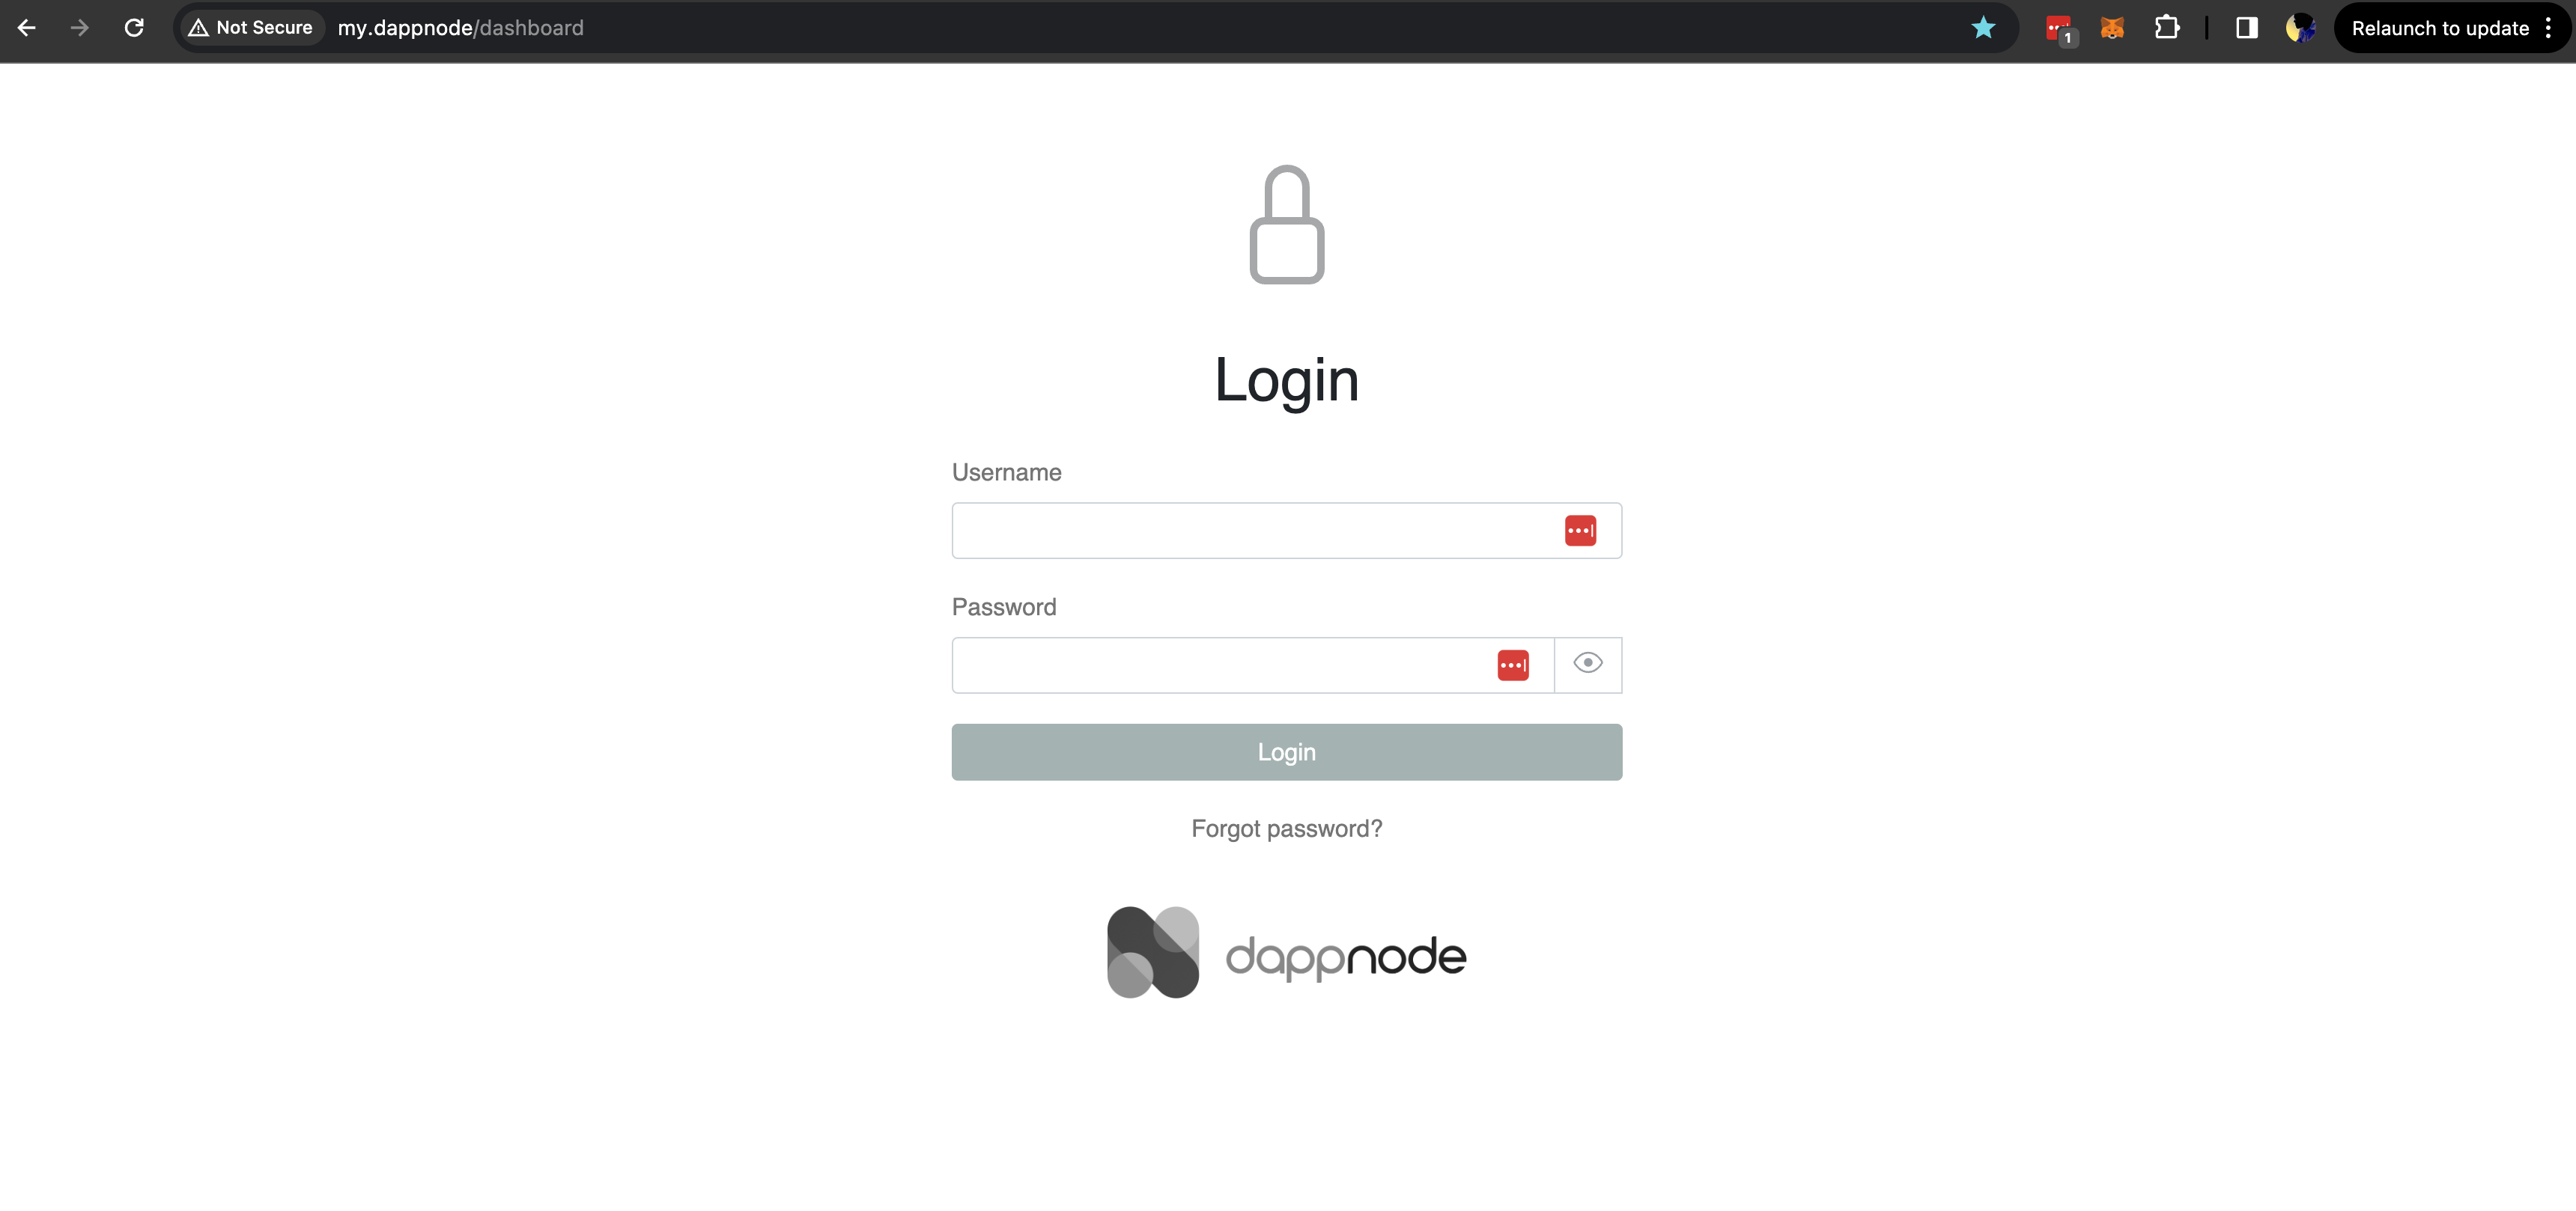Click the bookmark star icon in toolbar
Viewport: 2576px width, 1211px height.
click(x=1983, y=28)
